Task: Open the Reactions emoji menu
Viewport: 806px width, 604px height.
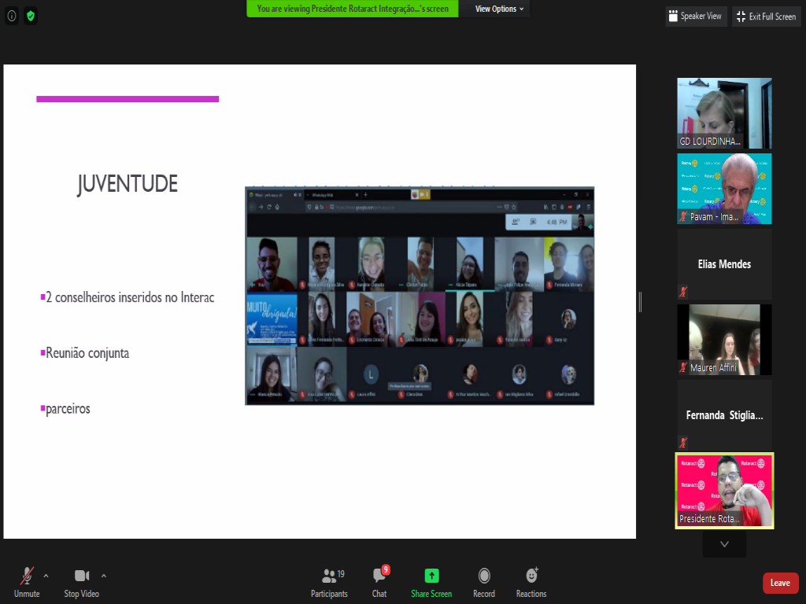Action: (x=531, y=576)
